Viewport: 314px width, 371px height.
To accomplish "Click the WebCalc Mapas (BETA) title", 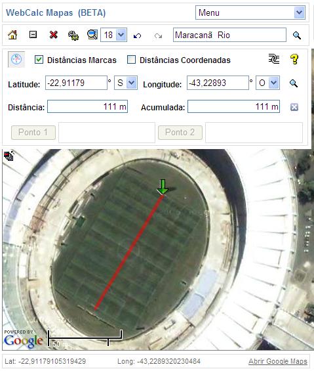I will point(56,12).
